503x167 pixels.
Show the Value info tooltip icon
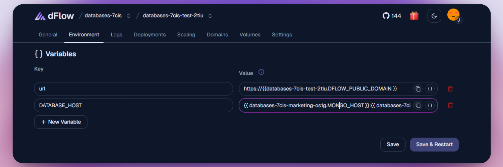point(261,72)
